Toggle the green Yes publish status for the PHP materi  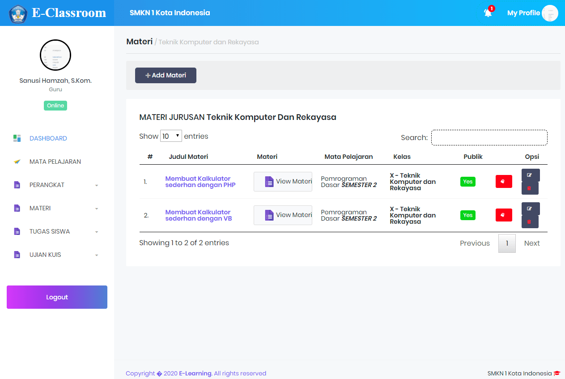[x=467, y=181]
